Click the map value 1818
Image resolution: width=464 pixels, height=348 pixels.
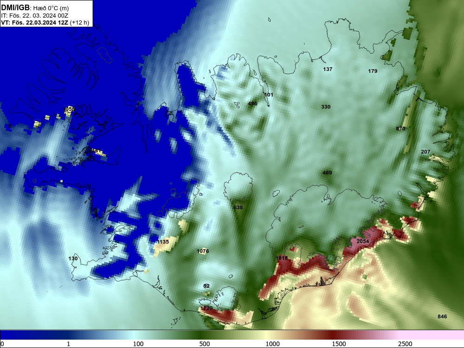(x=282, y=258)
